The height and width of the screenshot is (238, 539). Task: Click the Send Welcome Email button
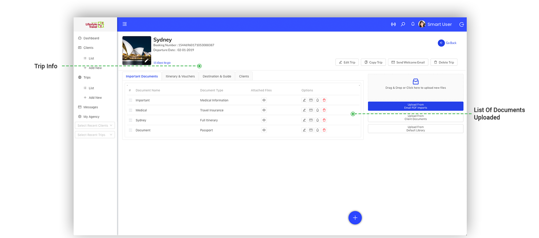408,63
